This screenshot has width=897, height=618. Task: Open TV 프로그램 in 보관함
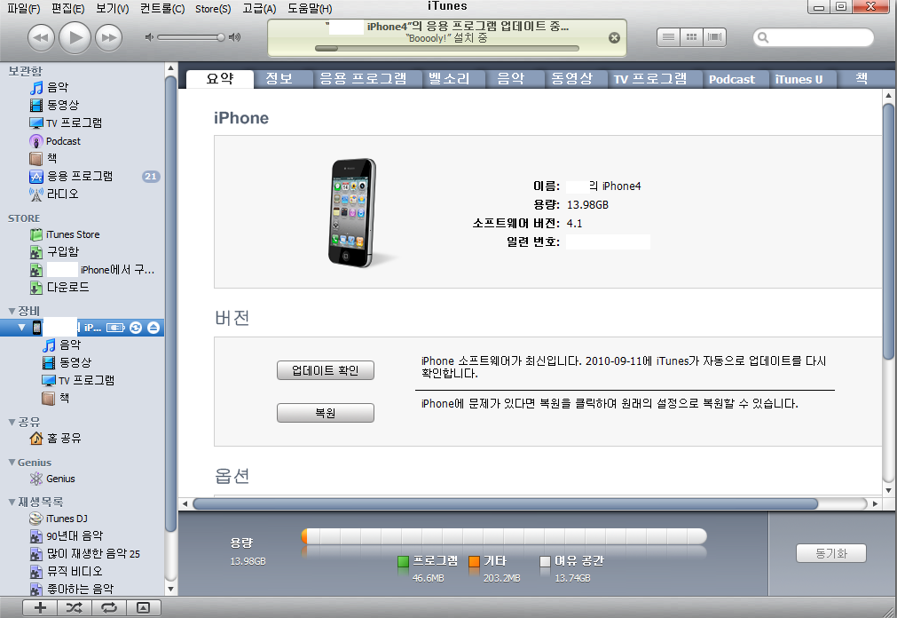pyautogui.click(x=66, y=123)
